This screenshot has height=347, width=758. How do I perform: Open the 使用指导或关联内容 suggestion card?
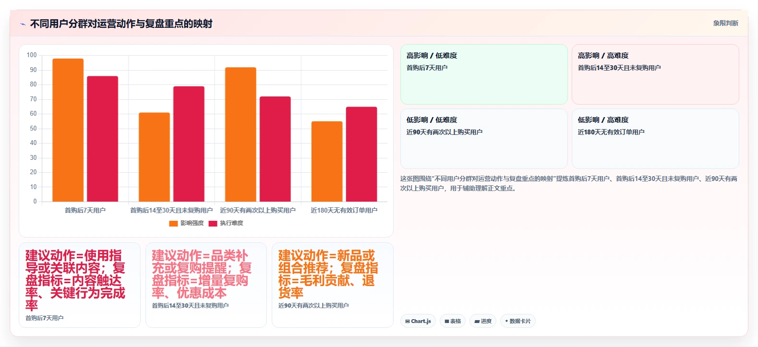pyautogui.click(x=80, y=285)
